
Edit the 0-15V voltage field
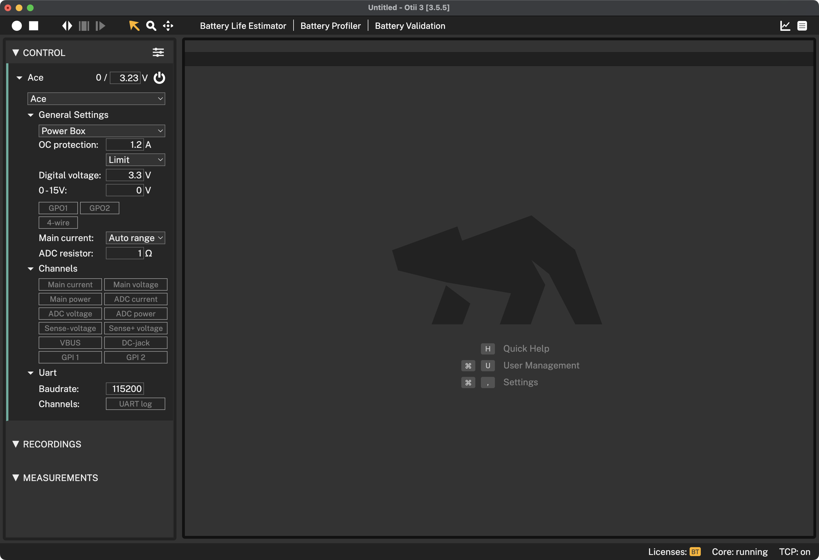125,190
